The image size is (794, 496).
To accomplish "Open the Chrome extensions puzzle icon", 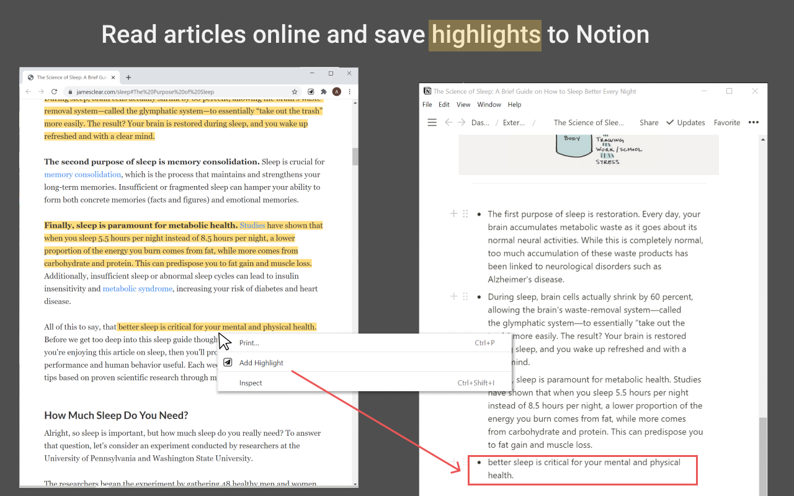I will point(323,92).
